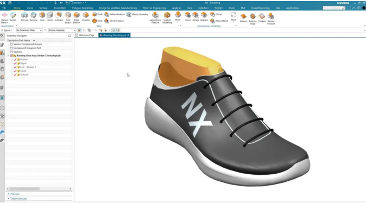The image size is (366, 203).
Task: Click the Save icon in title bar
Action: pos(10,3)
